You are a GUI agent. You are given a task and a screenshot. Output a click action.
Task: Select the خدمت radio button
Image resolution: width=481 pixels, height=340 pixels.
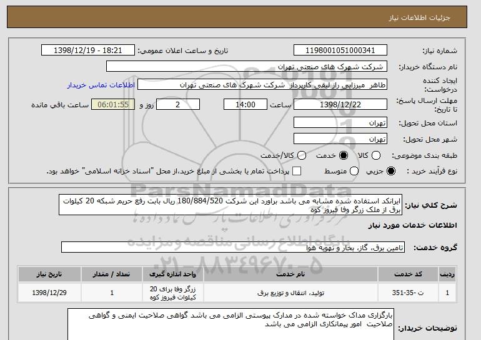pos(344,155)
